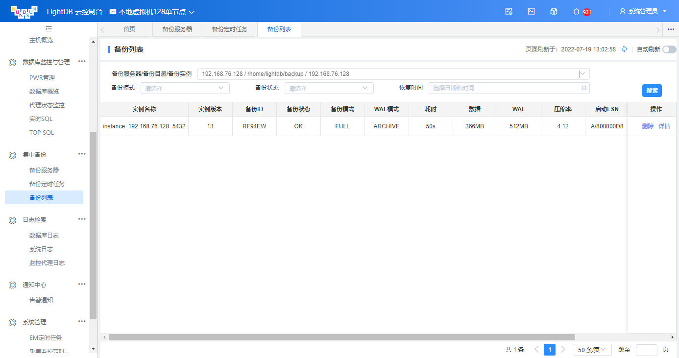The height and width of the screenshot is (358, 679).
Task: Click the table horizontal scrollbar
Action: point(341,337)
